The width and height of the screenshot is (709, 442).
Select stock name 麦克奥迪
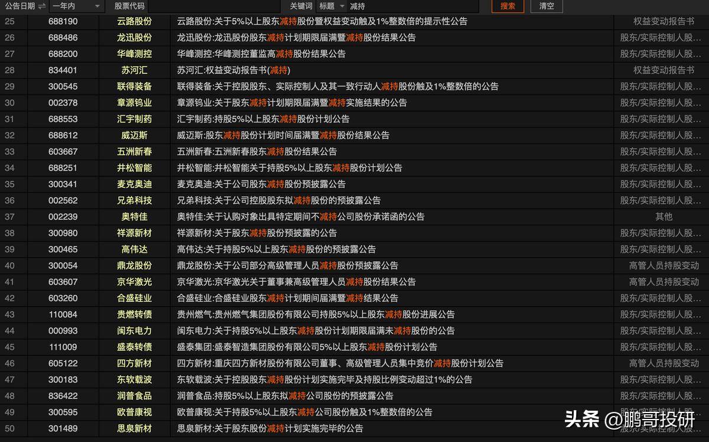tap(134, 184)
